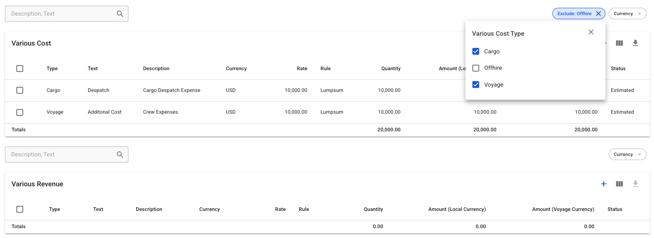Close the Various Cost Type popup
654x238 pixels.
[x=591, y=32]
